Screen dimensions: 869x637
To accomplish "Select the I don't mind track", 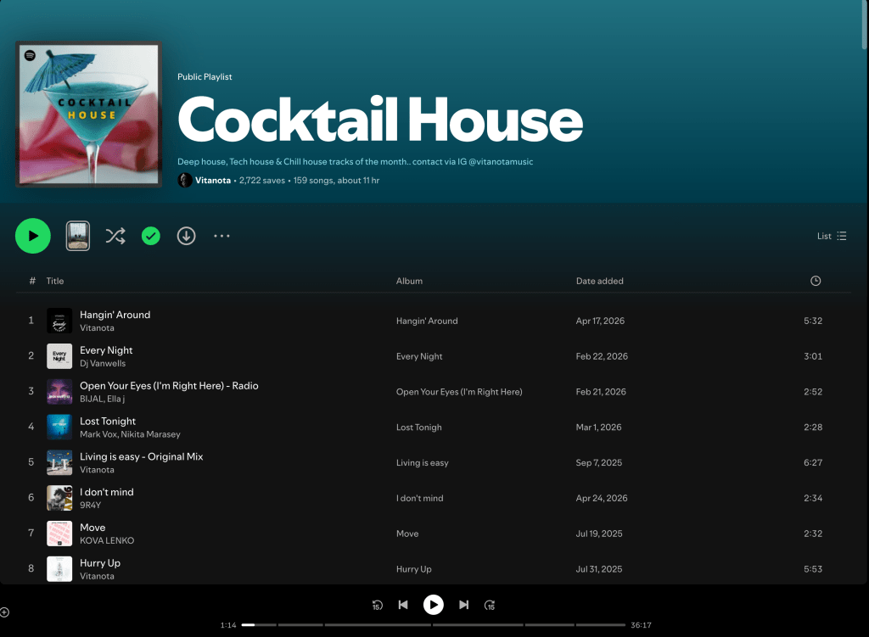I will pyautogui.click(x=106, y=492).
